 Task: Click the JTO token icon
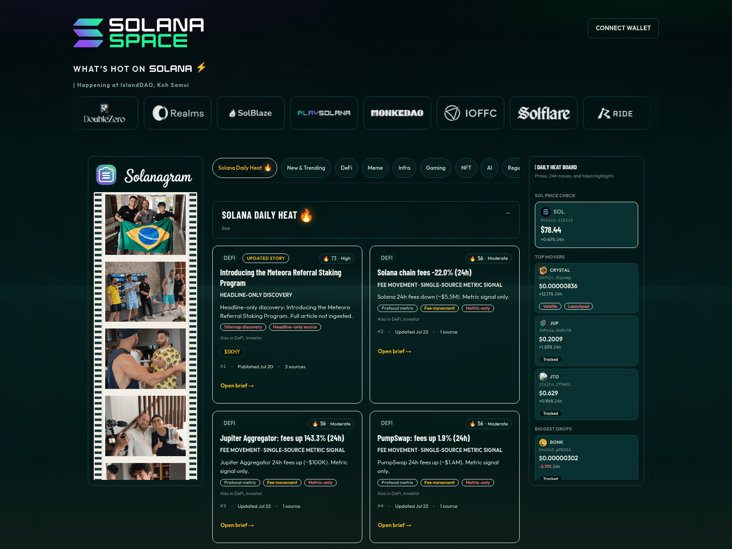pos(543,377)
